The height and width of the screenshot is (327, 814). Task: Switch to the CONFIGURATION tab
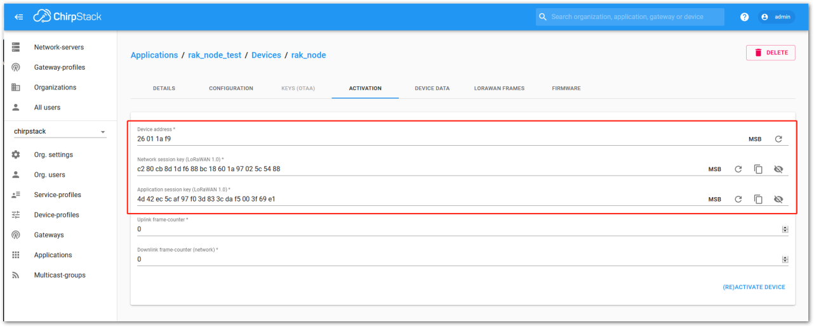click(231, 88)
